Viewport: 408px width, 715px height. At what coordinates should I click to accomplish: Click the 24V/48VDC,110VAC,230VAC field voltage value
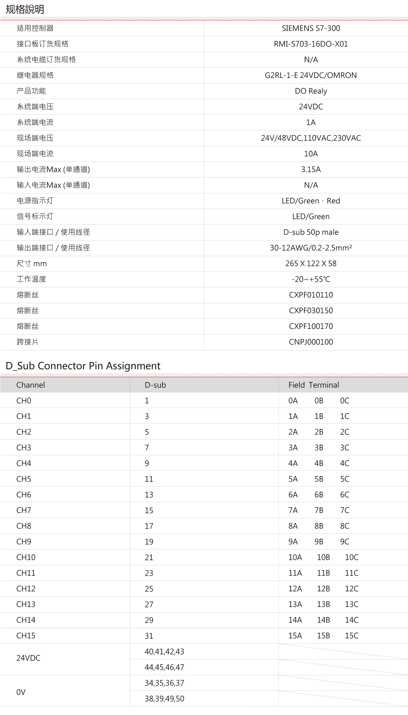[x=311, y=138]
